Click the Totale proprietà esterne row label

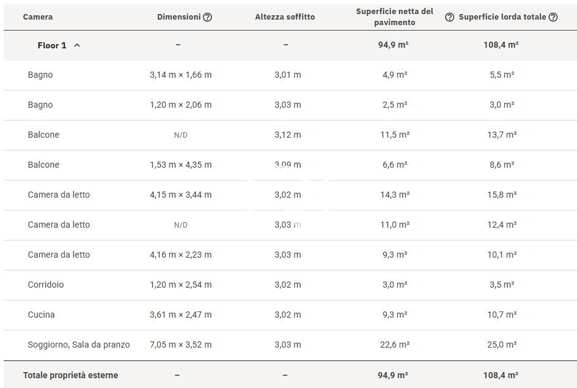click(x=70, y=375)
